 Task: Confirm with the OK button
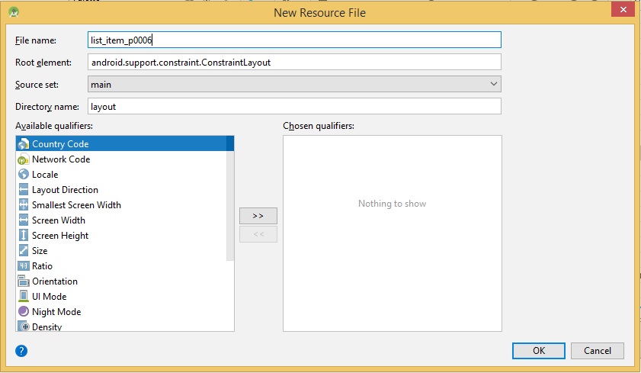coord(539,351)
